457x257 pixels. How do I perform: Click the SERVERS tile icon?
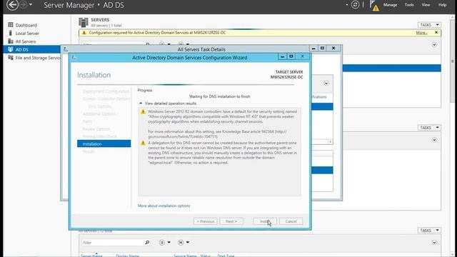coord(84,22)
